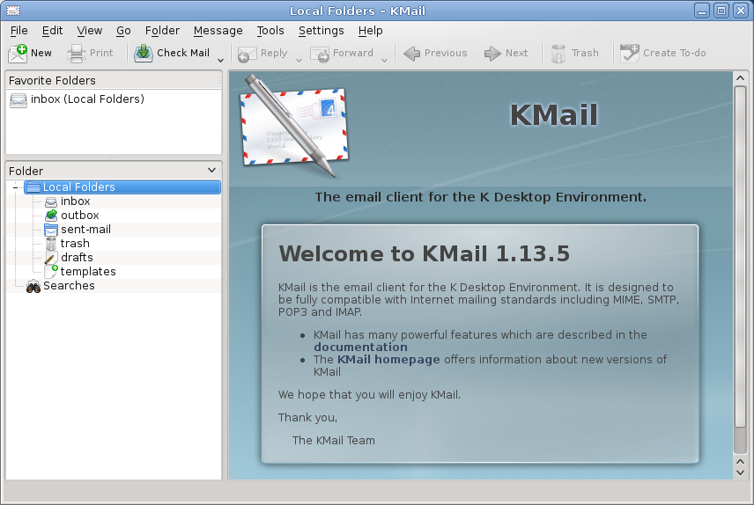Click scroll up arrow at top of the scrollbar
The image size is (754, 505).
[740, 78]
